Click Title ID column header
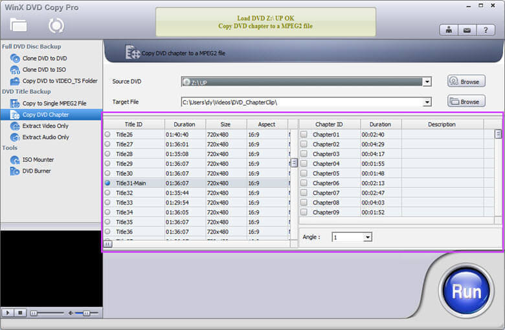505x330 pixels. coord(133,124)
